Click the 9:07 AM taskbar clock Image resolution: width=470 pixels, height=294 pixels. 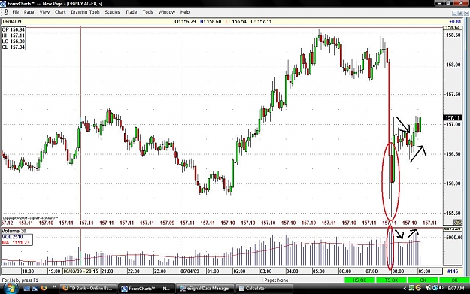click(456, 288)
